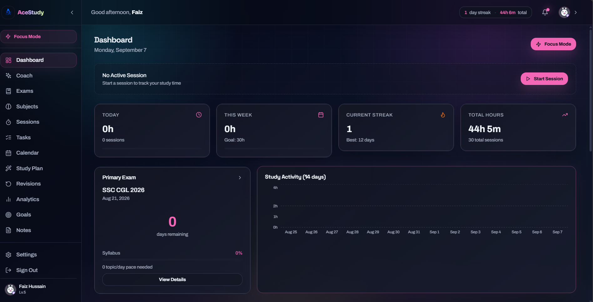This screenshot has width=593, height=302.
Task: Click the 'Aug 25' label on the activity chart
Action: pos(291,232)
